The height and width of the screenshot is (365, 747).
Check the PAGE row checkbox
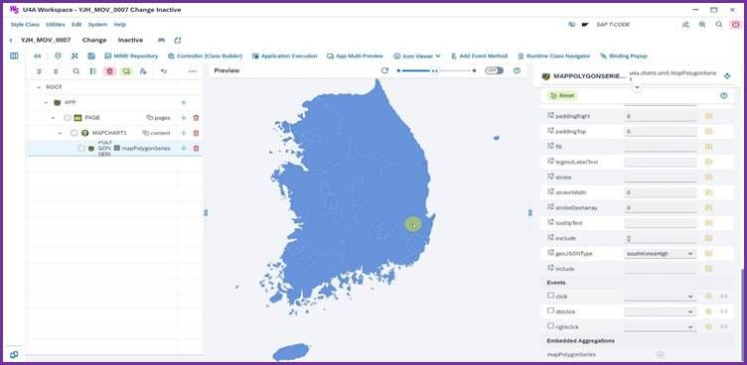[68, 118]
